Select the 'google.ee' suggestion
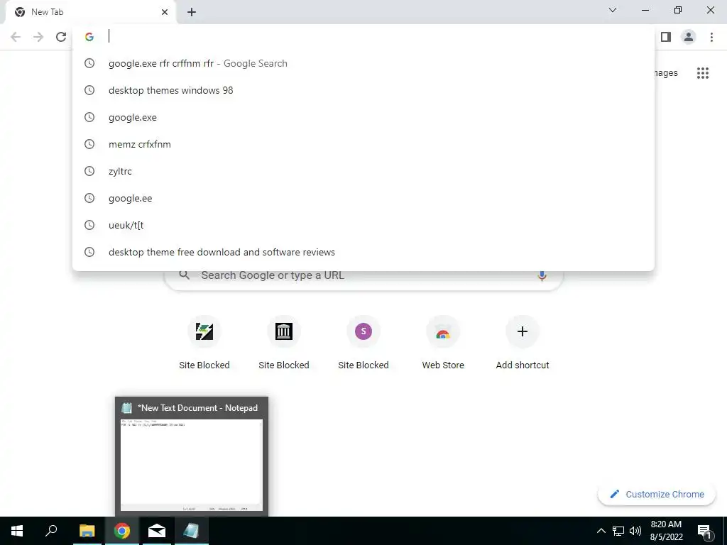The width and height of the screenshot is (727, 545). (363, 198)
